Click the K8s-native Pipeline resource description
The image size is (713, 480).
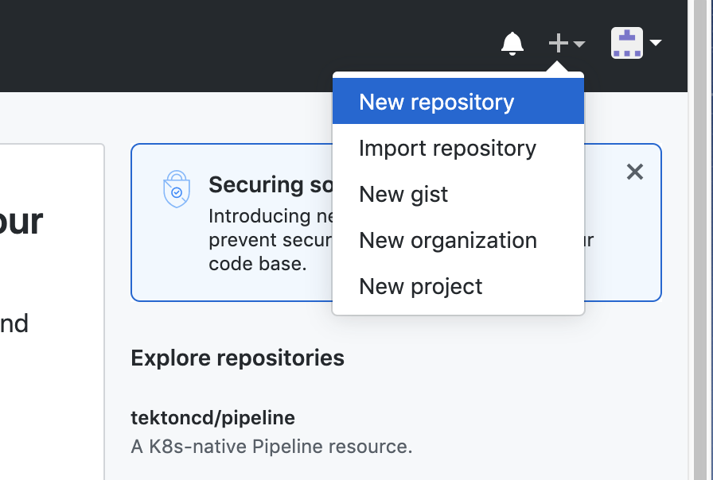point(271,447)
